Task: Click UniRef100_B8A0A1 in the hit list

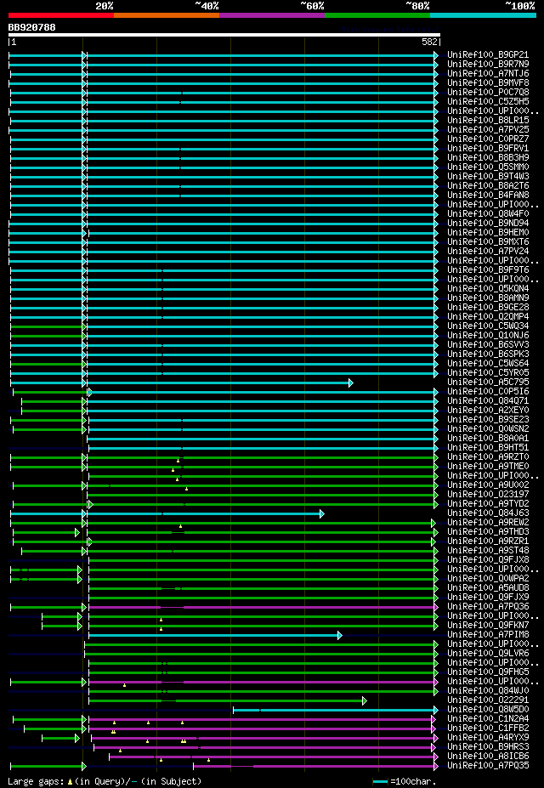Action: [x=488, y=439]
